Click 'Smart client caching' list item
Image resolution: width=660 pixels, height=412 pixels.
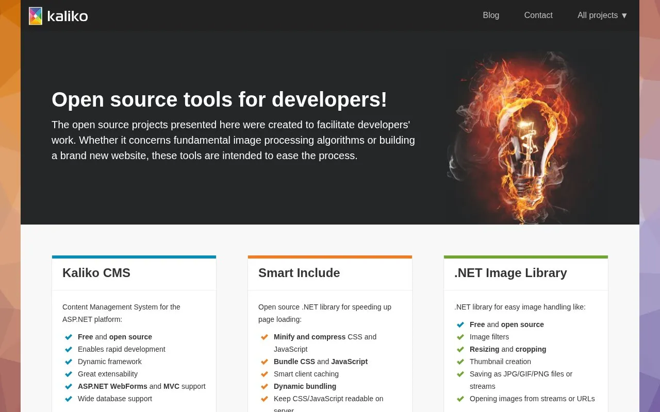click(x=306, y=374)
